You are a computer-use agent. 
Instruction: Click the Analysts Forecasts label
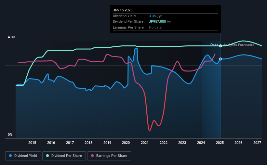(x=239, y=45)
